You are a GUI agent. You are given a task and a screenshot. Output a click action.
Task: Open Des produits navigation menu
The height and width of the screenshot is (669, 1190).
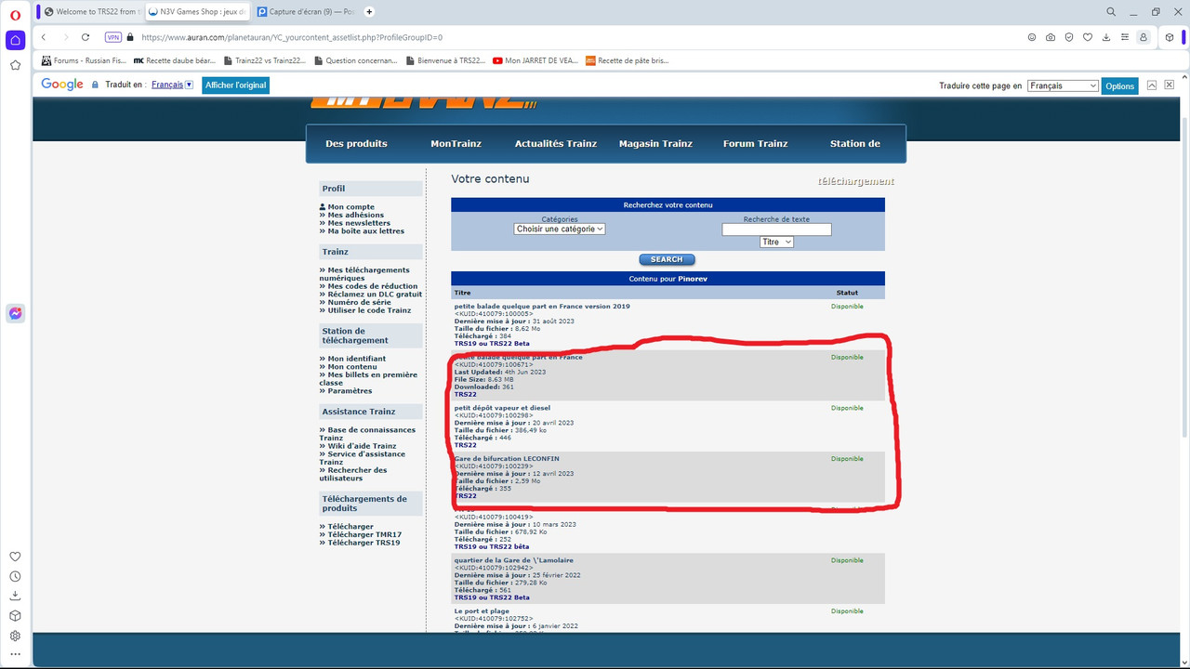coord(356,144)
